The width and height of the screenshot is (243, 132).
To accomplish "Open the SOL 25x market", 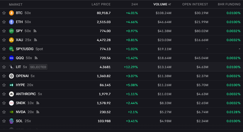I will click(121, 121).
